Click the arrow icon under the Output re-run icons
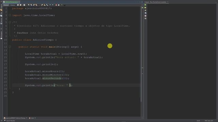Viewport: 218px width, 122px height. (x=145, y=11)
